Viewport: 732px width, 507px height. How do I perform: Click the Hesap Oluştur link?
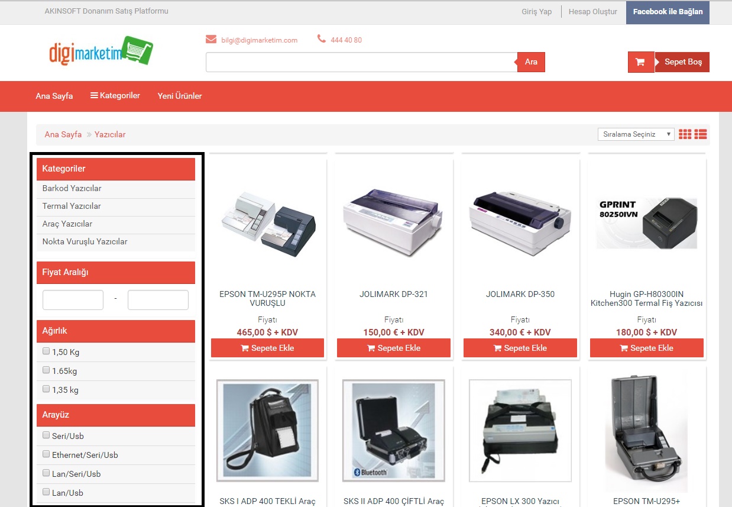[x=592, y=12]
